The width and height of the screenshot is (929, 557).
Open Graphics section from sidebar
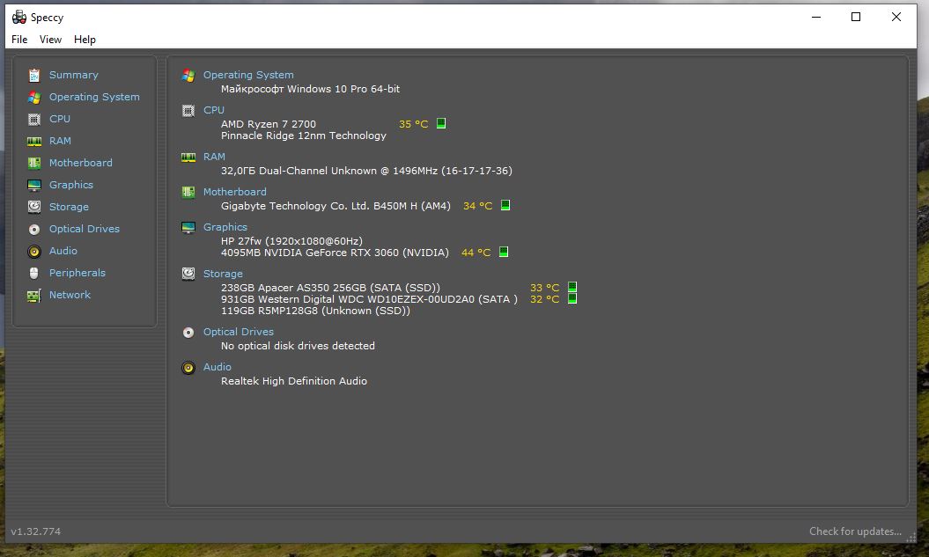pyautogui.click(x=71, y=185)
